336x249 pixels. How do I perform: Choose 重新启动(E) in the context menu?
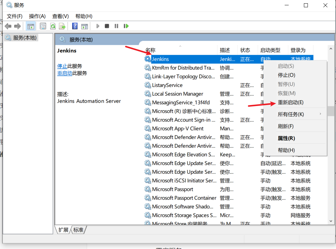coord(295,102)
